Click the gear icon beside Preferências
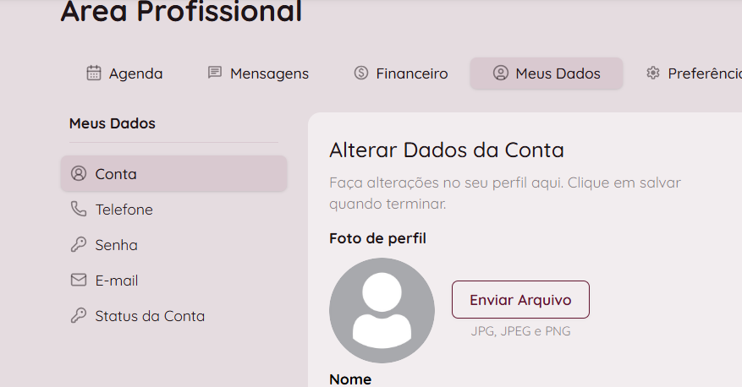 click(652, 73)
